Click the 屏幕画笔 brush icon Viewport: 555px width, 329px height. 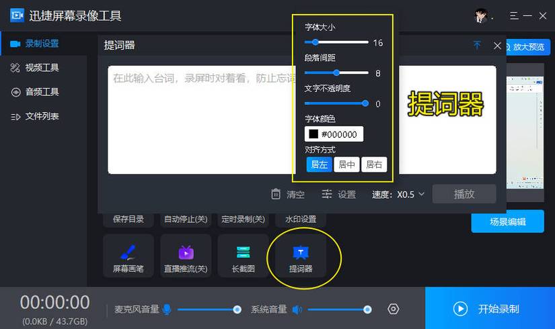(128, 252)
